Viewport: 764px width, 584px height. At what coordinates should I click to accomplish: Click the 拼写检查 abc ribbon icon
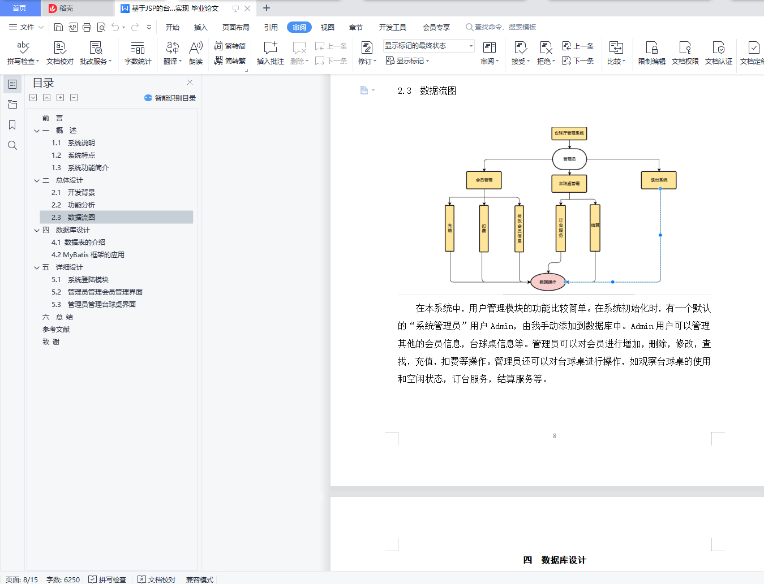pyautogui.click(x=23, y=47)
